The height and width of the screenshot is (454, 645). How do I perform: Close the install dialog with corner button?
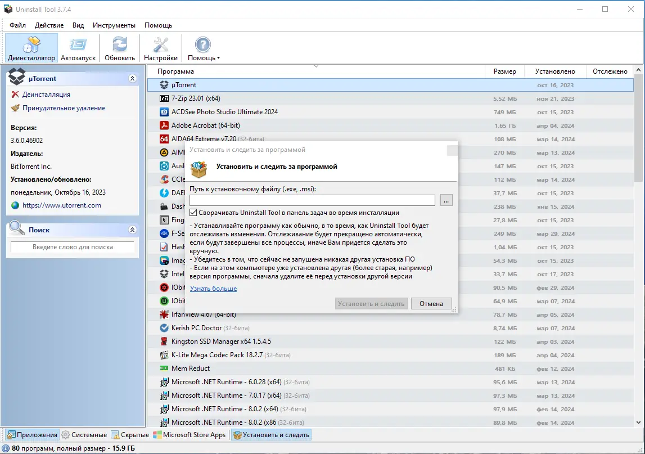(x=452, y=150)
